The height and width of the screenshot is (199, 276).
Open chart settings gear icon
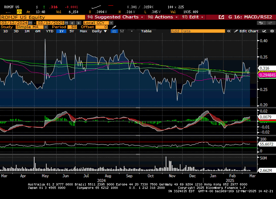pyautogui.click(x=272, y=31)
